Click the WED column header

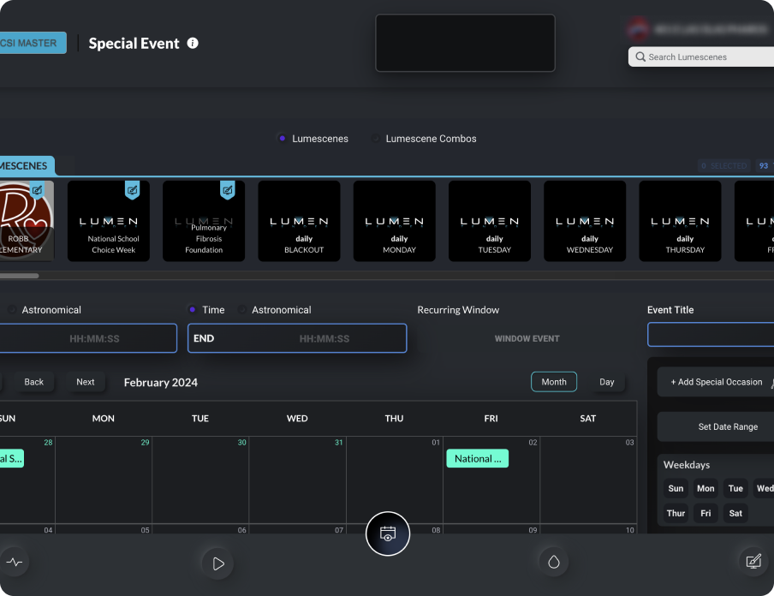click(x=297, y=418)
